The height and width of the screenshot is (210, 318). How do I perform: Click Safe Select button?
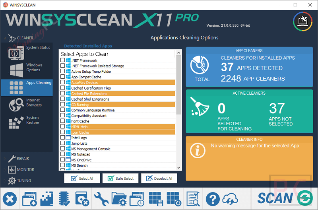pos(120,178)
